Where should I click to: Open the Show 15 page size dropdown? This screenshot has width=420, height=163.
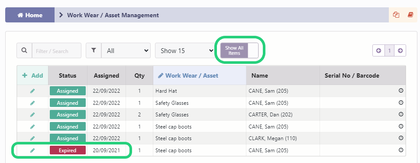[x=185, y=50]
